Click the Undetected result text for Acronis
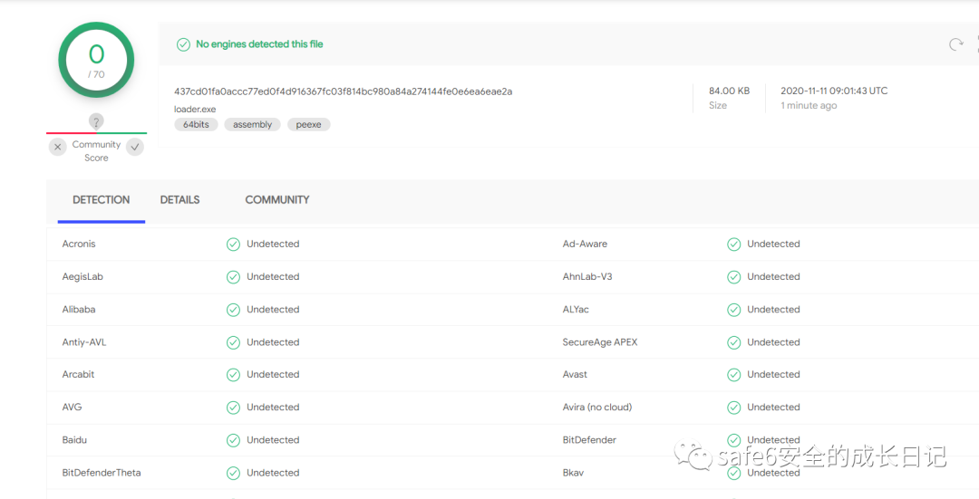The height and width of the screenshot is (499, 979). point(273,244)
